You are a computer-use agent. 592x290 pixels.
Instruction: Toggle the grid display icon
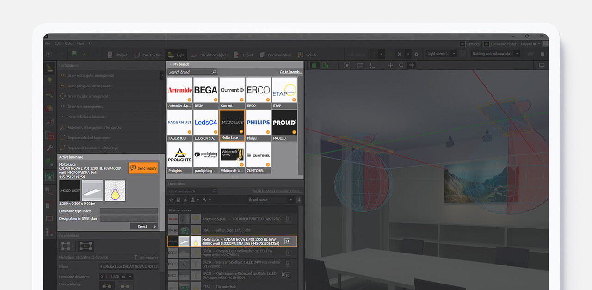[412, 65]
